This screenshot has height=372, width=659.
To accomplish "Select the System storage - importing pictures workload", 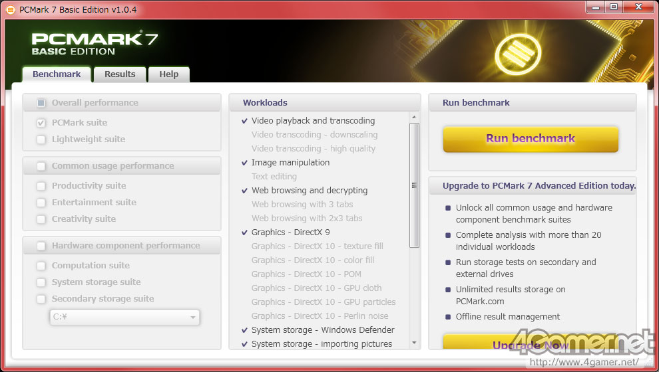I will pyautogui.click(x=322, y=344).
